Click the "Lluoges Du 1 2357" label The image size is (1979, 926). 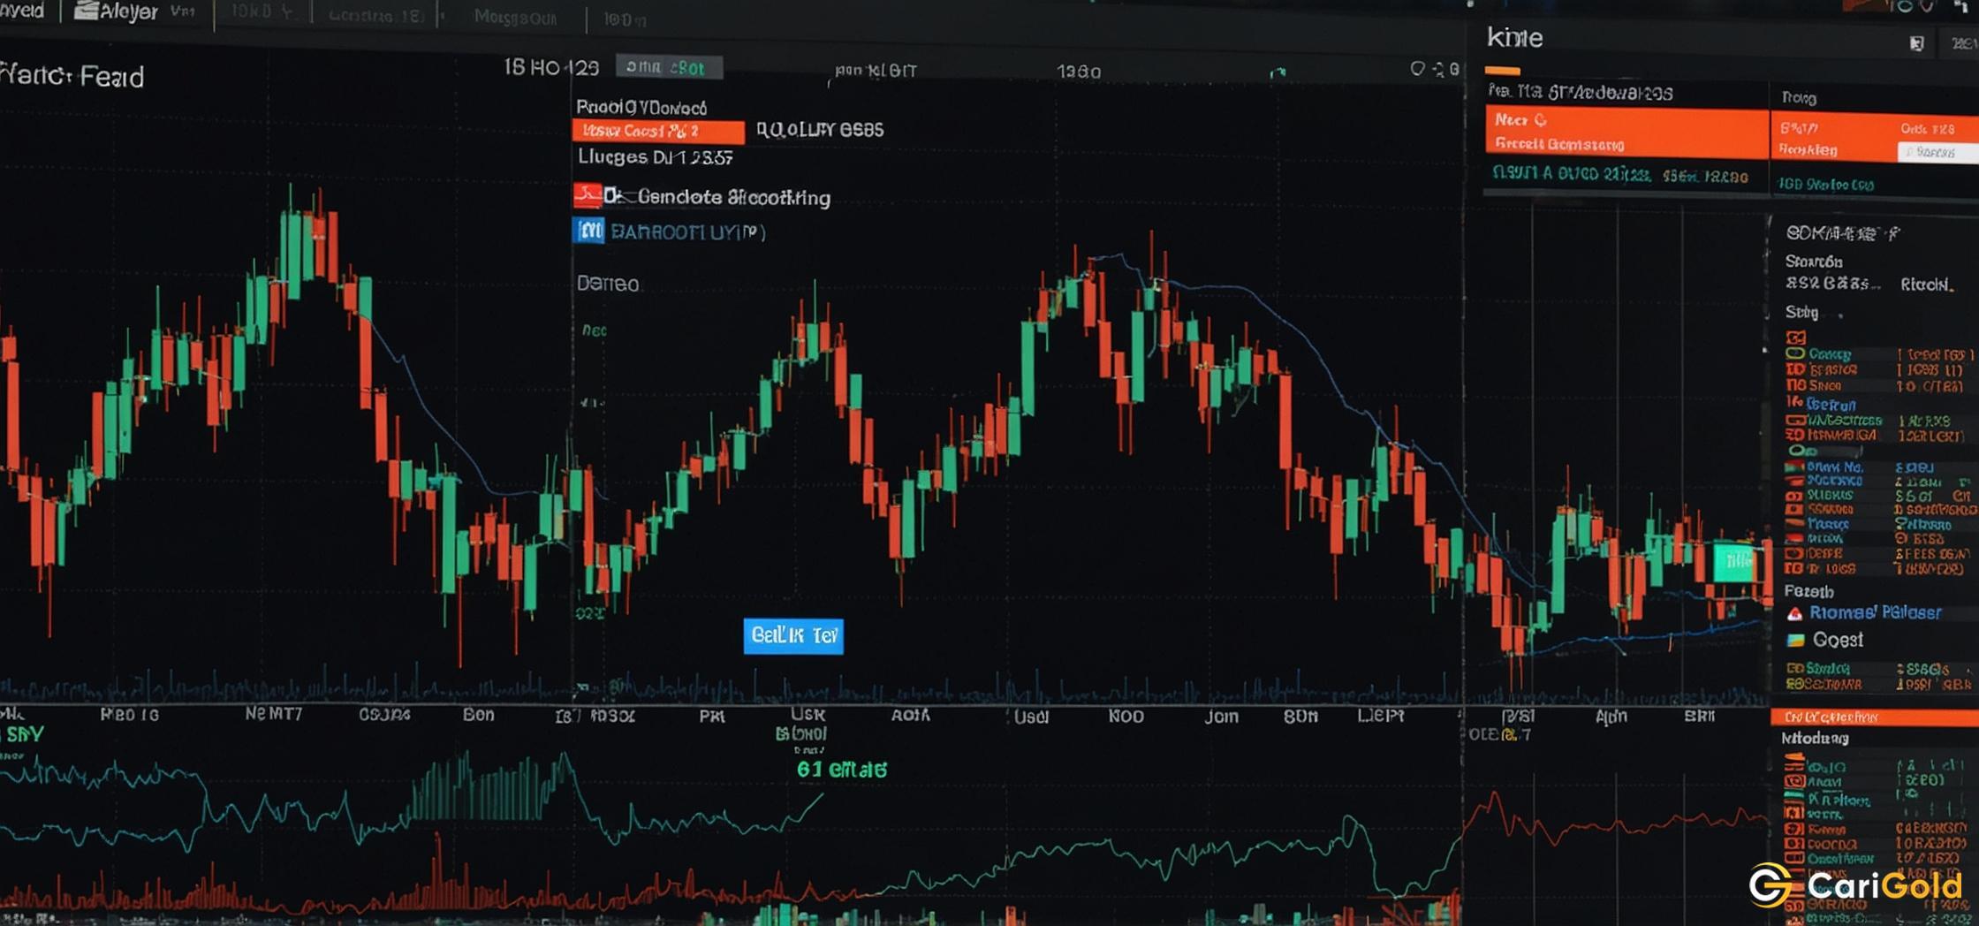pyautogui.click(x=655, y=157)
